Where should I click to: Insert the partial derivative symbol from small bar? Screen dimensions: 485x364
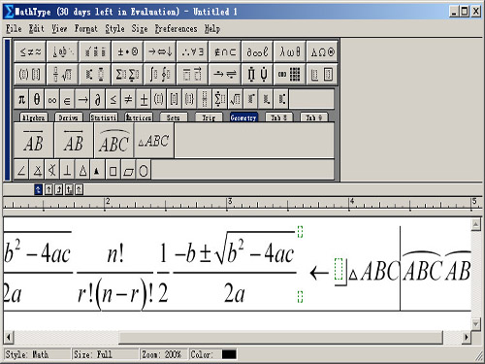(98, 99)
